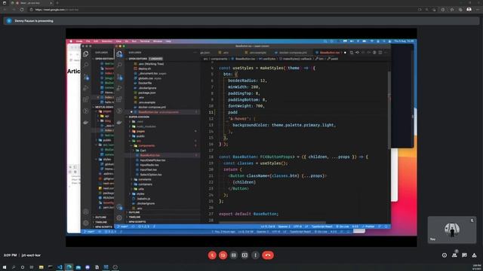Open Code menu in macOS menu bar

(x=79, y=41)
